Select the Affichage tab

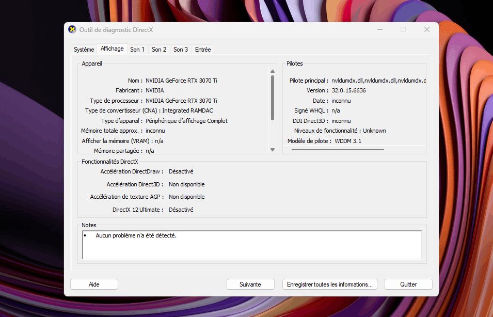[x=112, y=49]
